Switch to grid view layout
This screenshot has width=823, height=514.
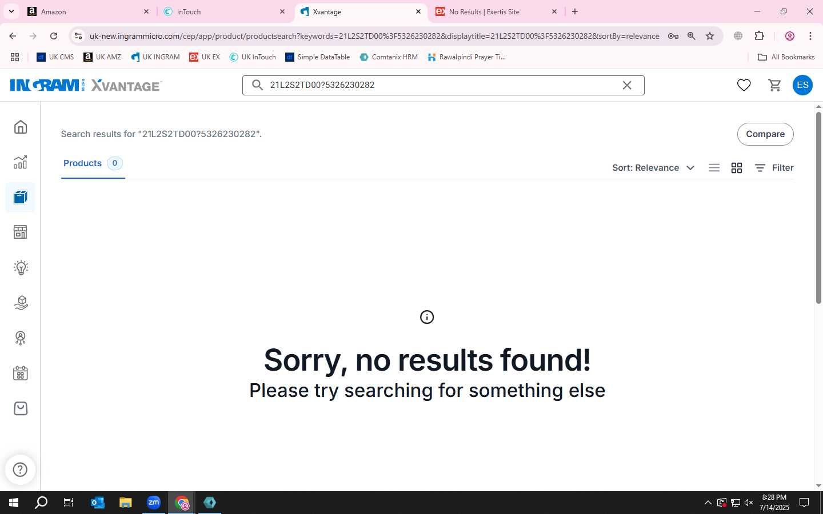point(737,168)
